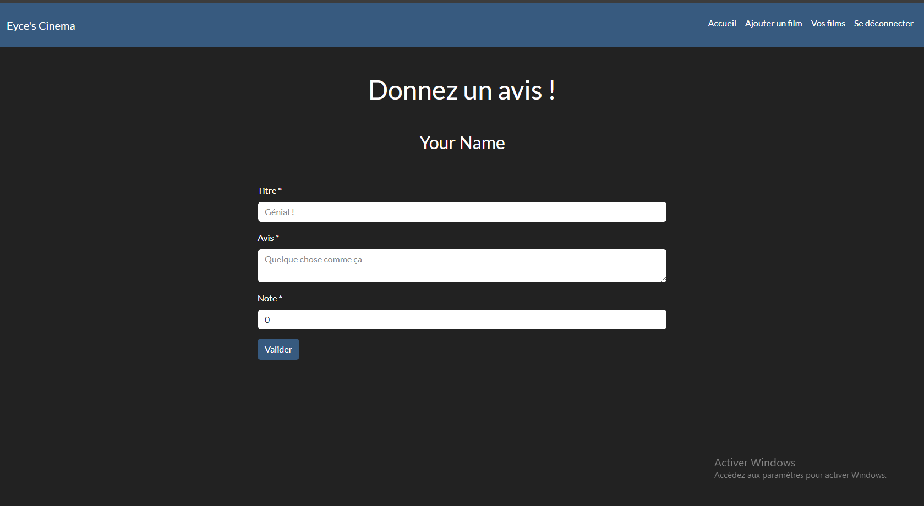Click the "Eyce's Cinema" brand link
This screenshot has width=924, height=506.
point(41,25)
